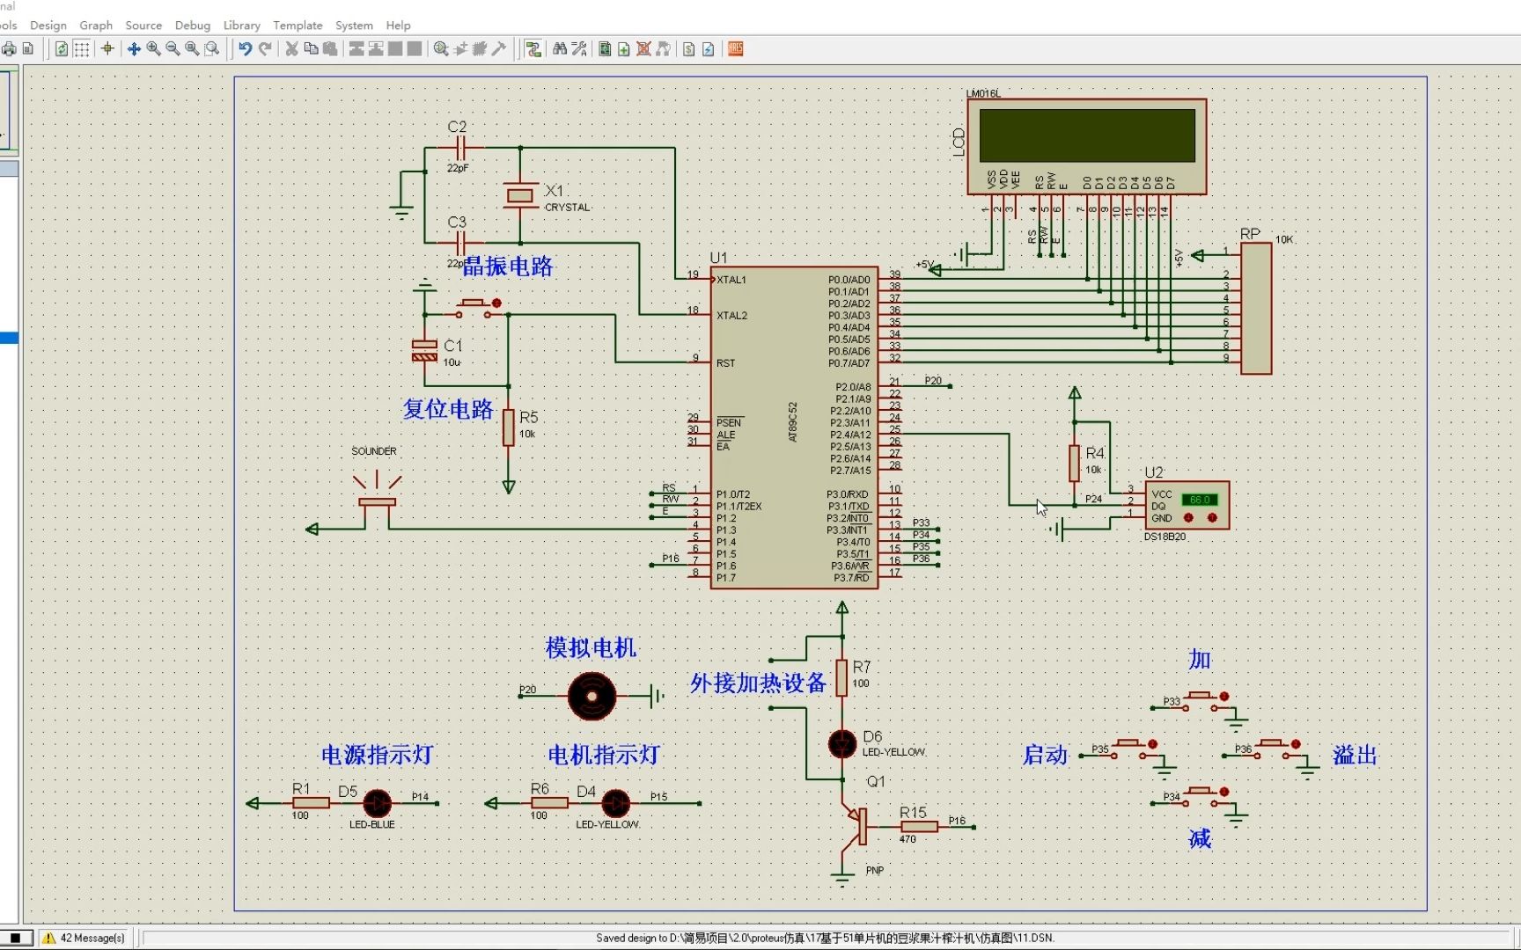
Task: Run the Electrical Rules Check icon
Action: coord(709,49)
